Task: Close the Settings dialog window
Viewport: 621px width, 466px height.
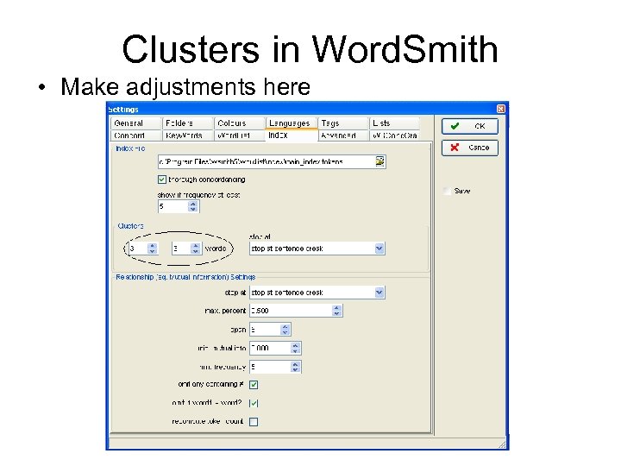Action: pyautogui.click(x=500, y=109)
